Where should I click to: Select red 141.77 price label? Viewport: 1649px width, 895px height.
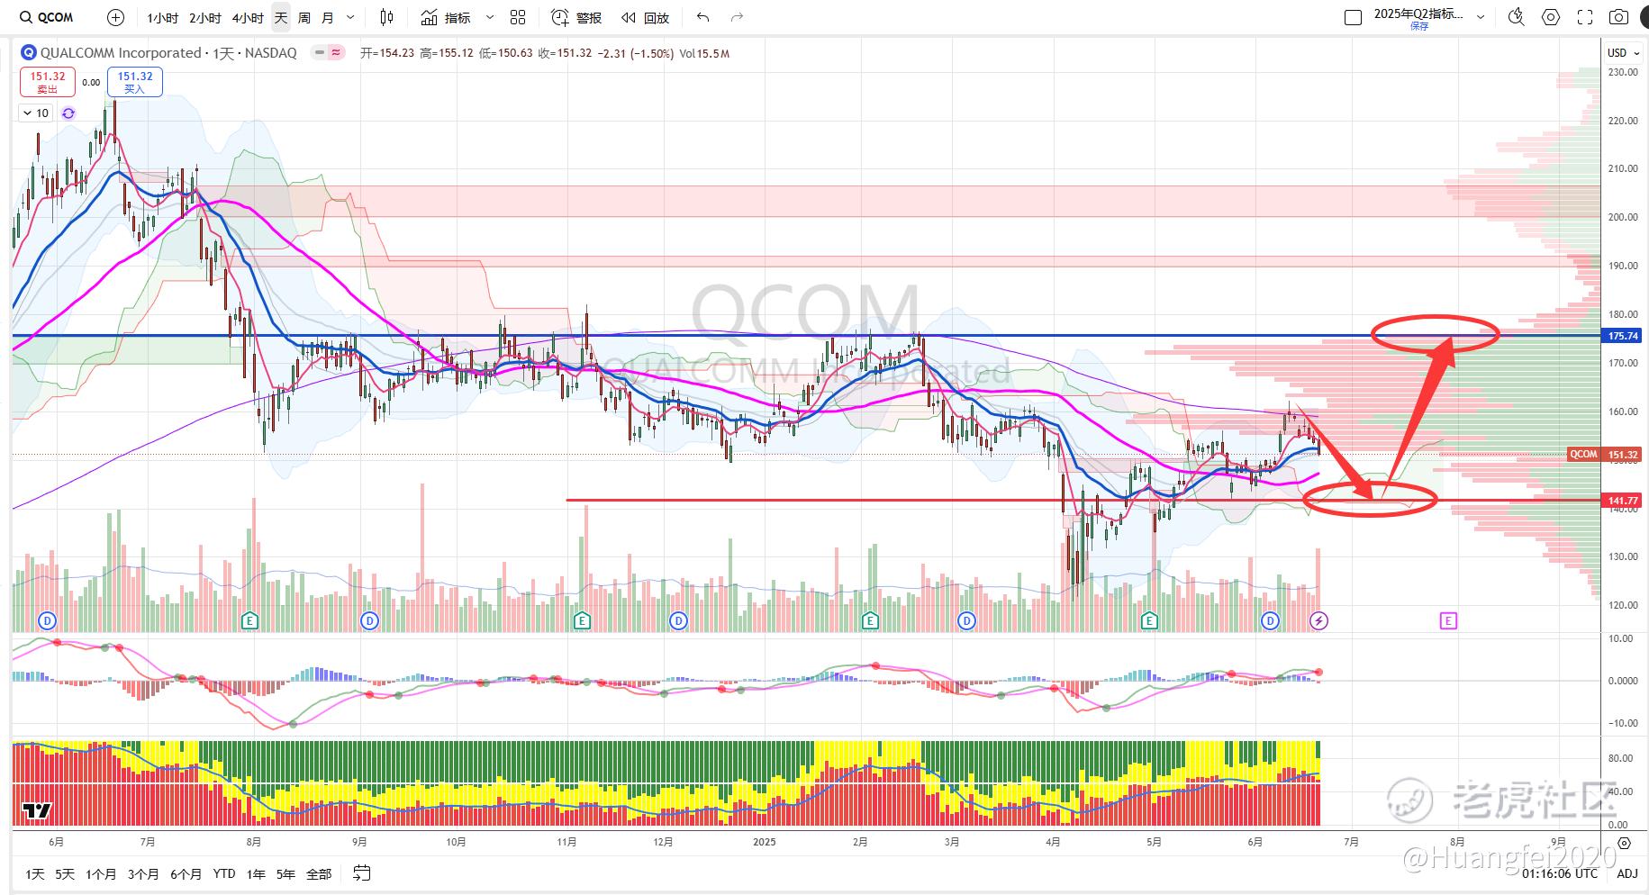(1623, 501)
